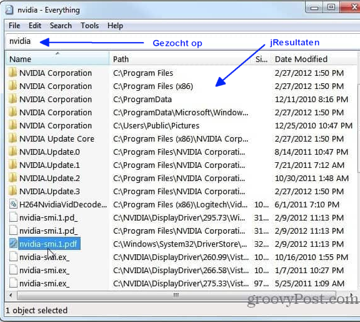
Task: Click folder icon for NVIDIA Corporation in C:\ProgramData
Action: click(13, 99)
